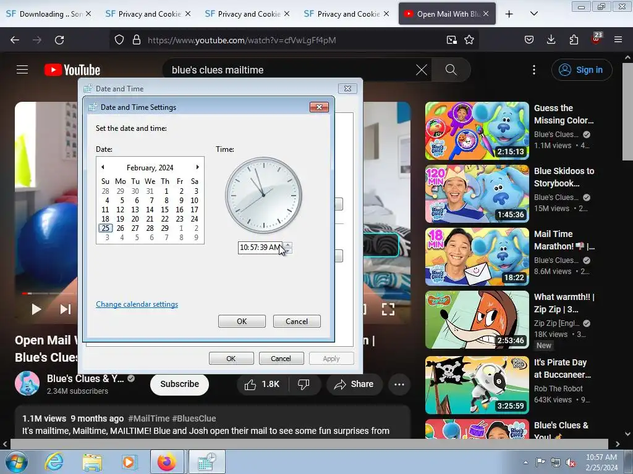
Task: Click the #MailTime hashtag link
Action: pos(148,418)
